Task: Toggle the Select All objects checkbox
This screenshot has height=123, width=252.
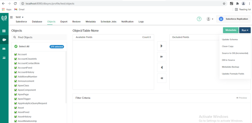Action: [16, 46]
